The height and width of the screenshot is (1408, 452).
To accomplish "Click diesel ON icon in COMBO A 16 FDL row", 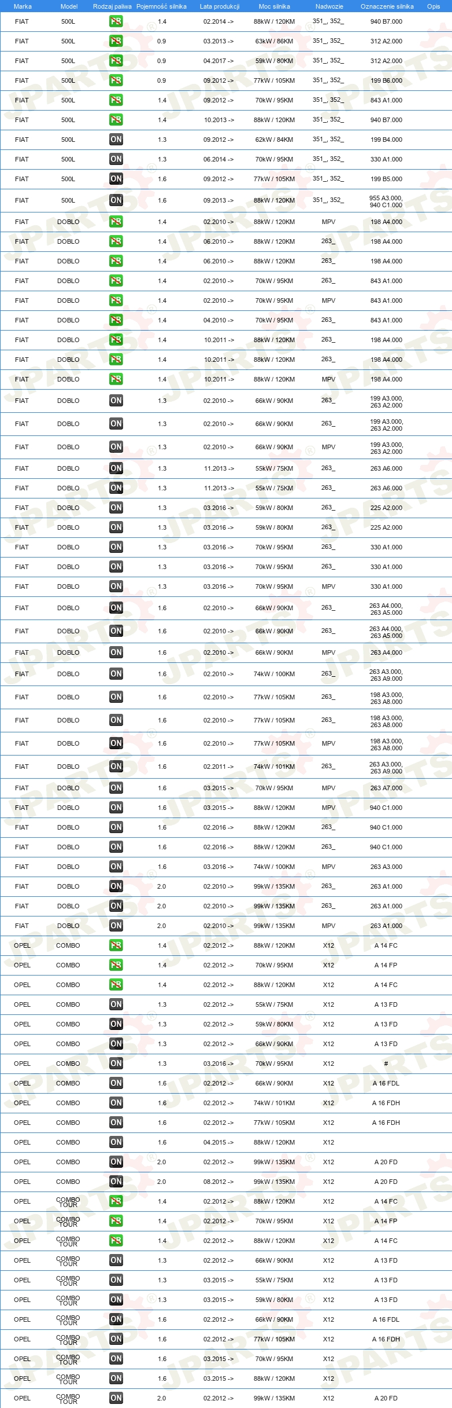I will coord(116,1083).
